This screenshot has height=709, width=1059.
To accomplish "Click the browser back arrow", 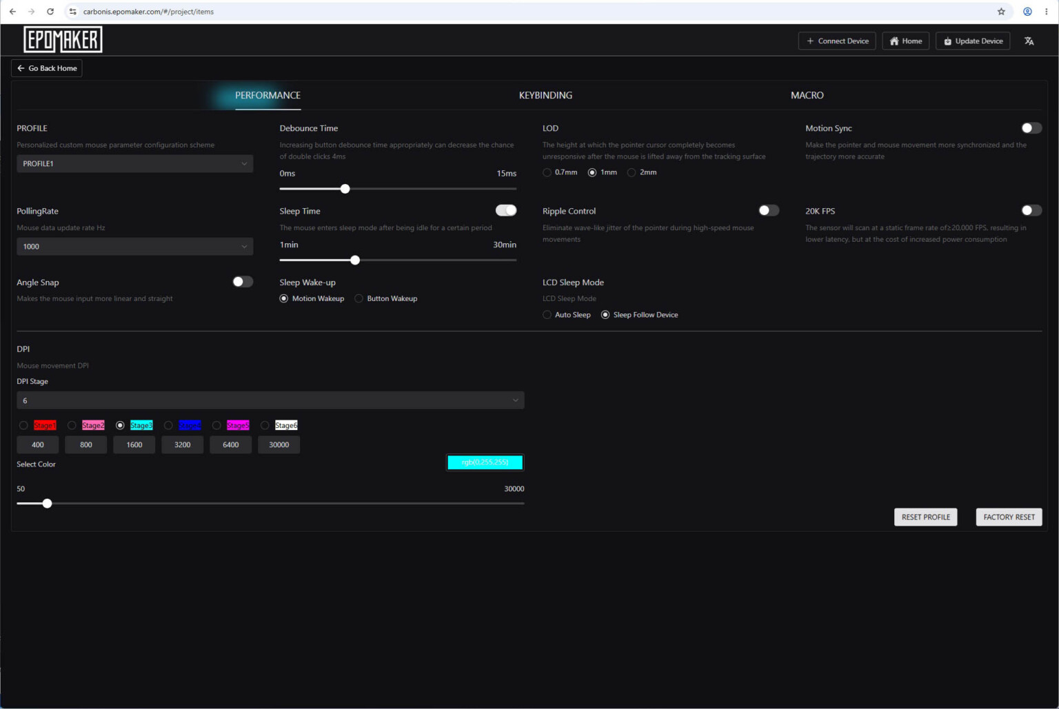I will tap(12, 12).
